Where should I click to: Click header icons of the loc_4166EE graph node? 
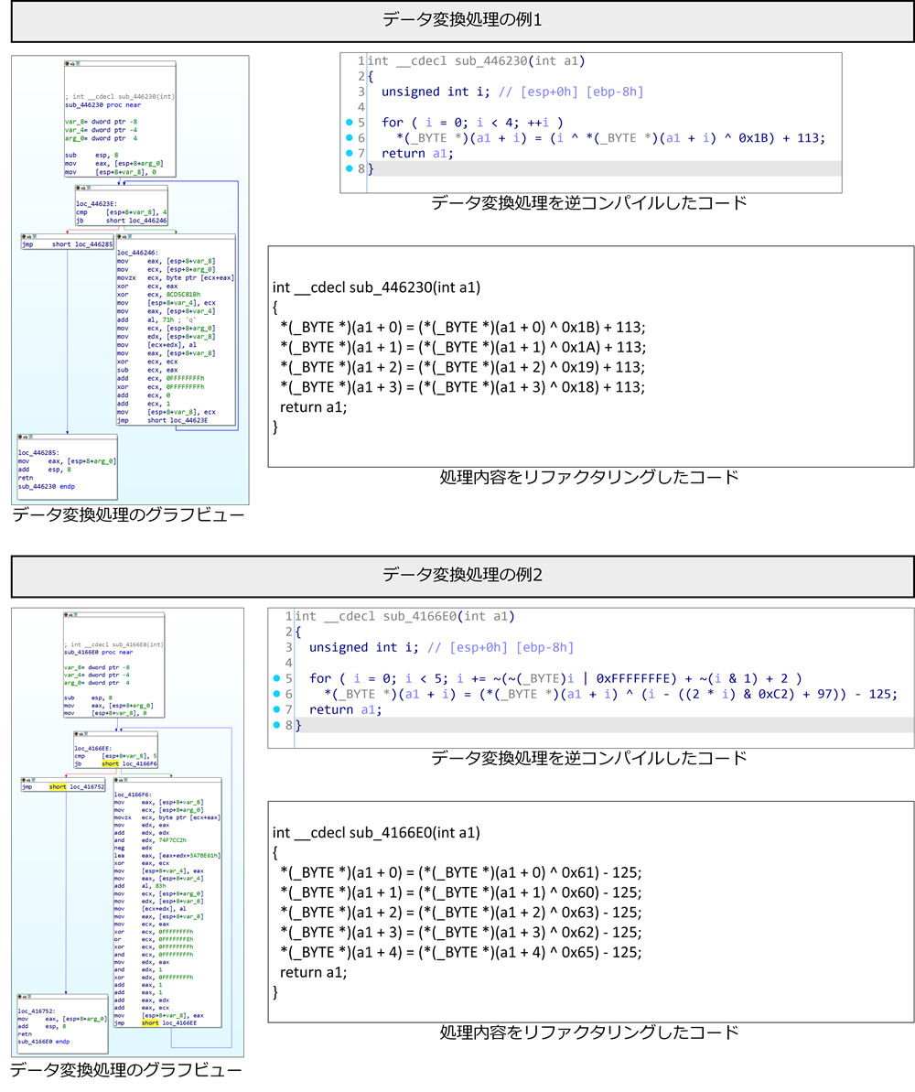pyautogui.click(x=82, y=734)
